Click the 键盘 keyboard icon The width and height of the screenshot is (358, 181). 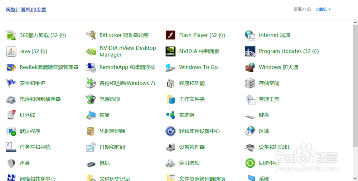click(x=250, y=116)
